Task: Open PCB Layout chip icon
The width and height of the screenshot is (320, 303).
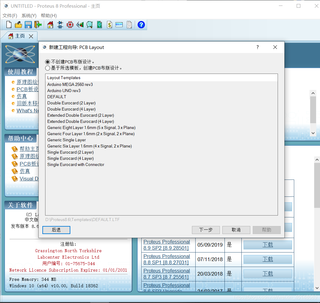Action: coord(70,25)
